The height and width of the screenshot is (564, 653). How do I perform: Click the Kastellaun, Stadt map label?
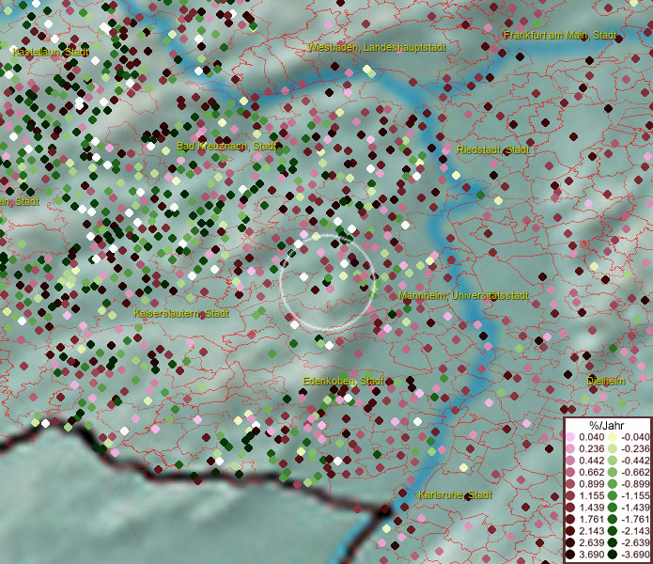[51, 52]
